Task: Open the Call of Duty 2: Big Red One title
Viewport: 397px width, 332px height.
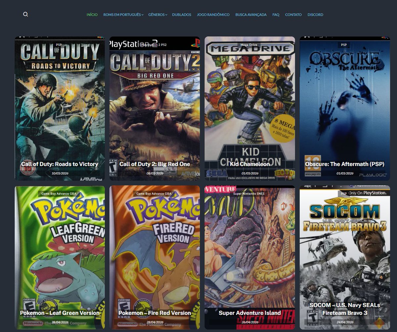Action: point(155,164)
